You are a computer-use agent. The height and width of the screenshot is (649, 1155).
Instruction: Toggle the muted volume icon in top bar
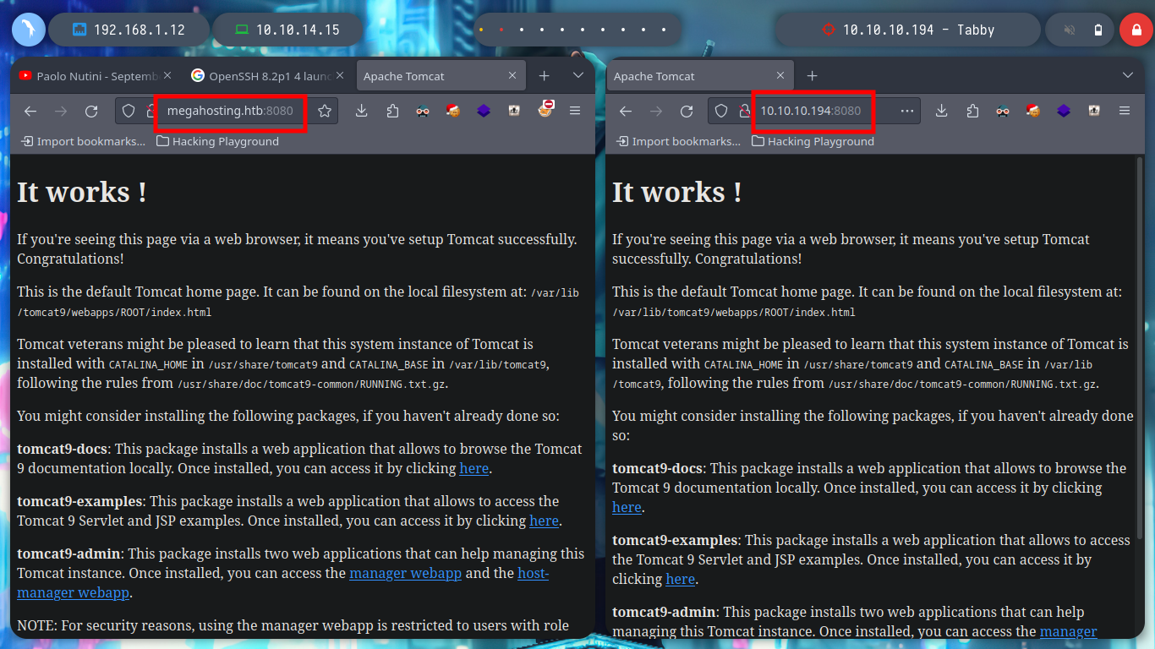[x=1070, y=30]
